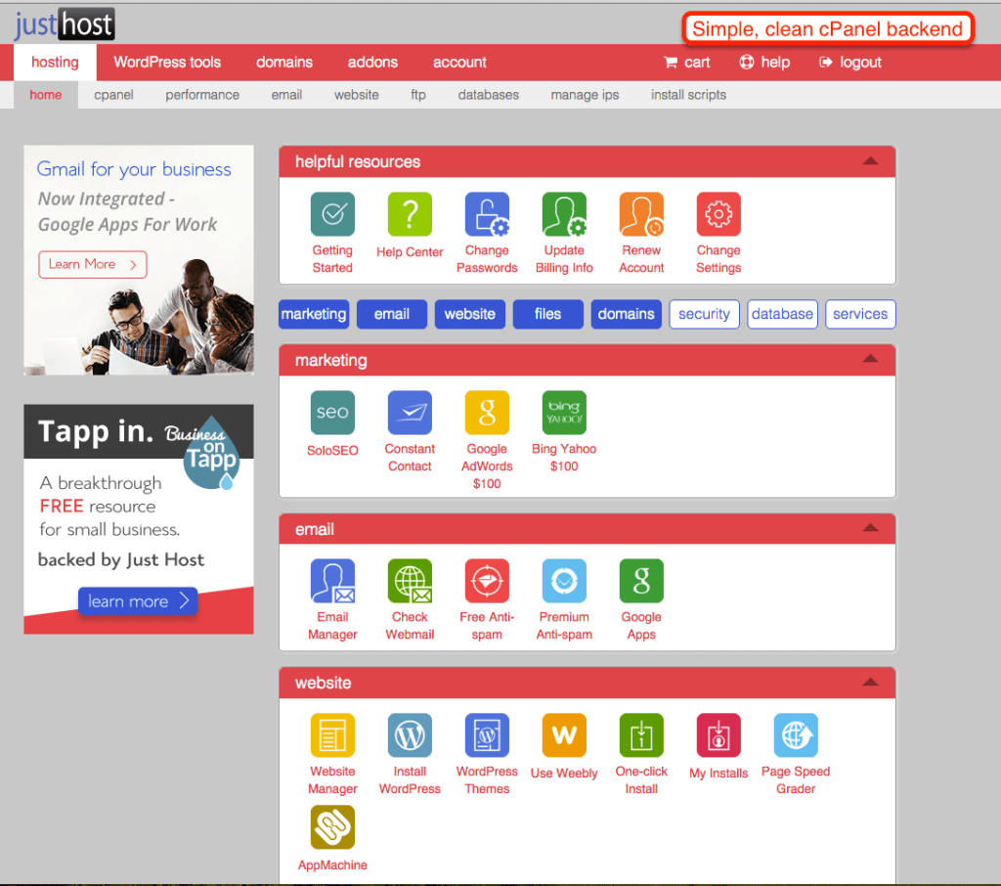Click the Check Webmail icon
The width and height of the screenshot is (1001, 886).
point(410,581)
